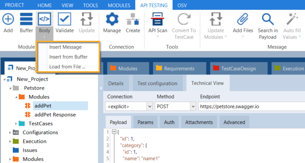
Task: Click the Endpoint URL field
Action: pos(251,106)
